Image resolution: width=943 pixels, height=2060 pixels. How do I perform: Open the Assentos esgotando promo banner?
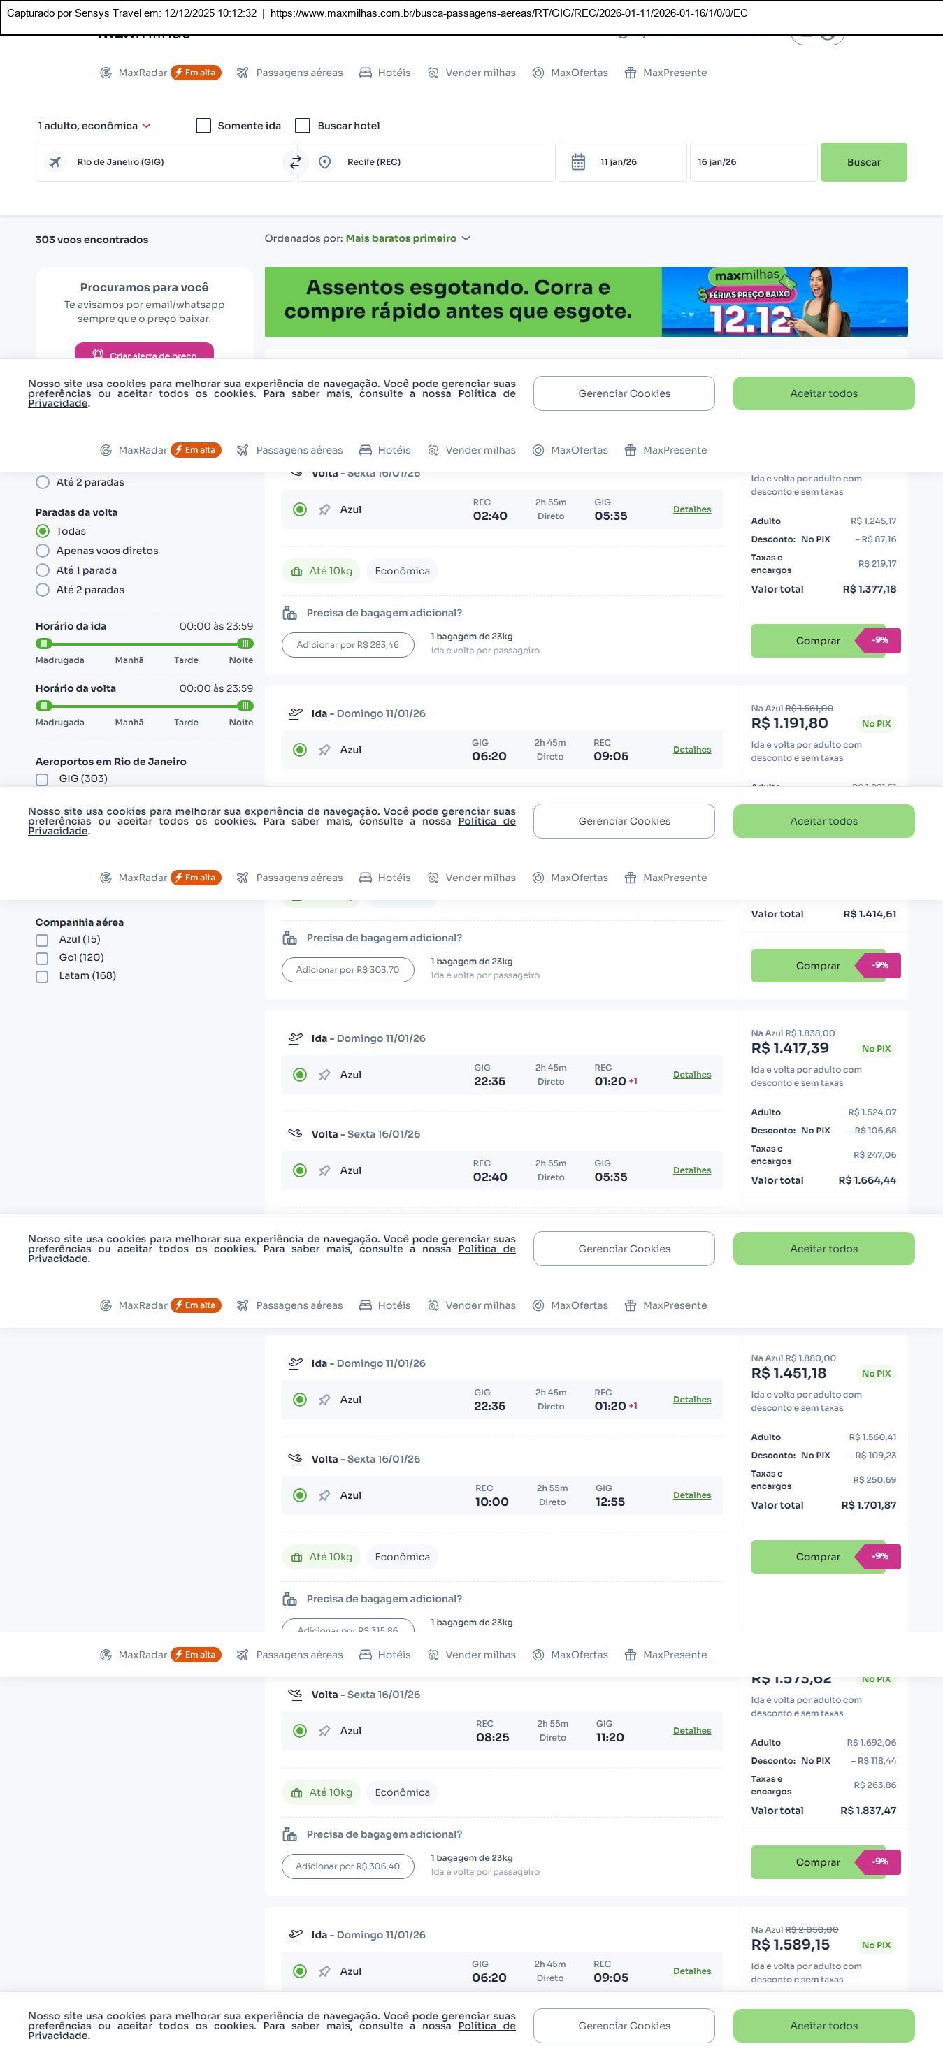586,301
